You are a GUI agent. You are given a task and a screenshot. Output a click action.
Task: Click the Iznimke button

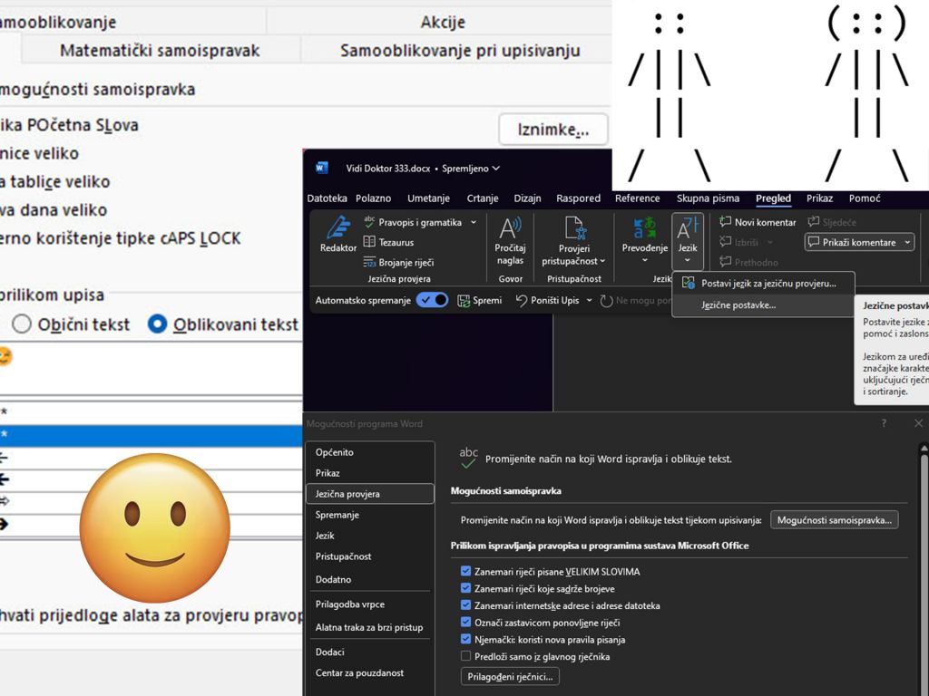coord(553,130)
